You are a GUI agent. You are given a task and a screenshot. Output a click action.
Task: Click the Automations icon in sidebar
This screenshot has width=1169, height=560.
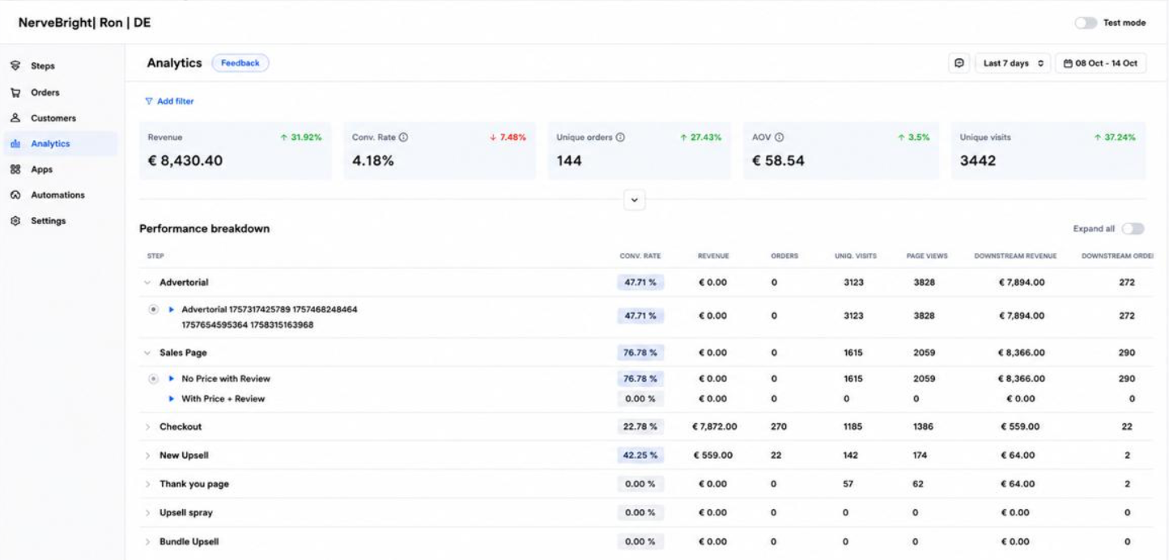tap(15, 195)
